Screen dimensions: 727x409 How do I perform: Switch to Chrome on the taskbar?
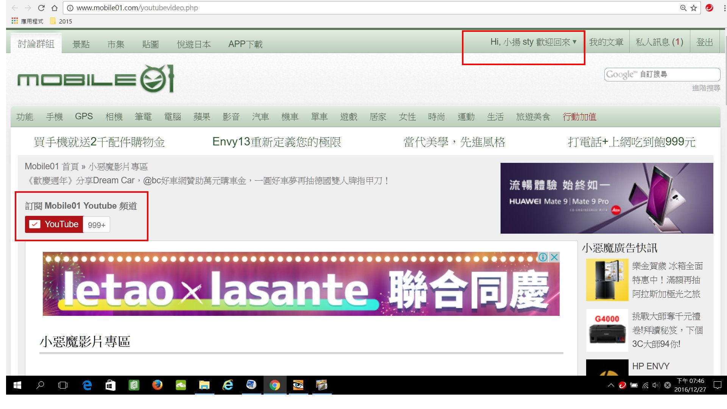click(x=275, y=385)
